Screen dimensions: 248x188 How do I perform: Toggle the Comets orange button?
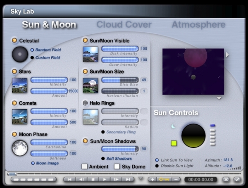point(14,103)
